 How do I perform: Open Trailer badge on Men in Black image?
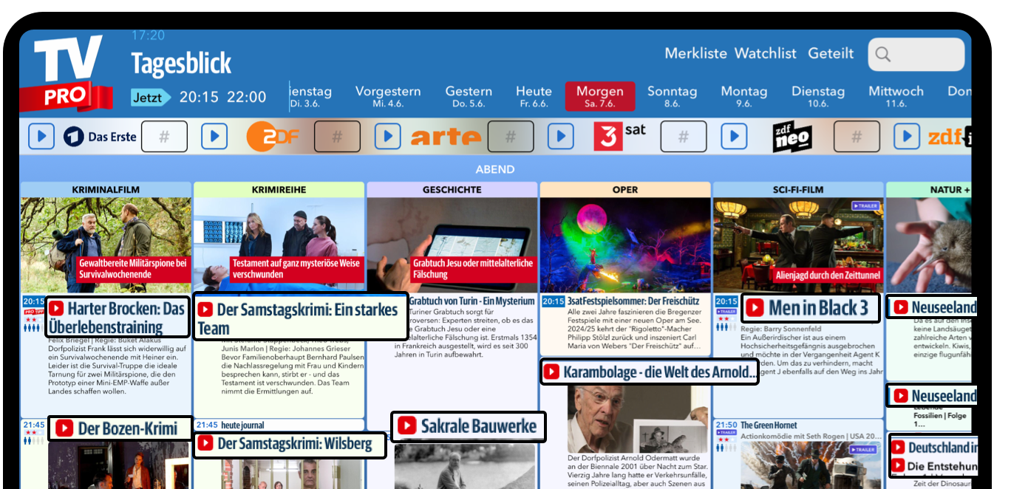click(x=865, y=206)
